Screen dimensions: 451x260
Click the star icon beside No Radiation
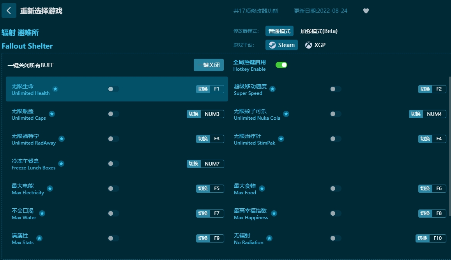269,238
